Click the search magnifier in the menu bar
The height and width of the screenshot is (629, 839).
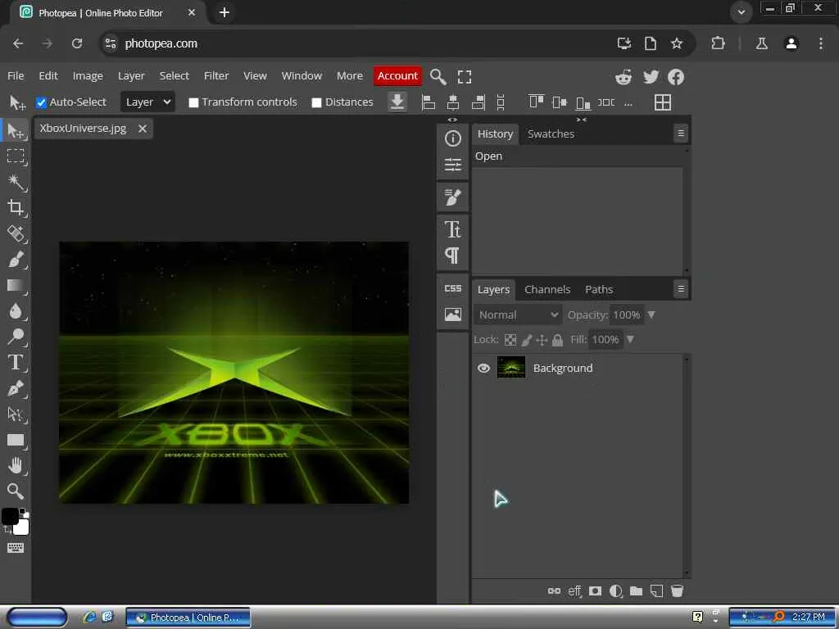coord(438,76)
